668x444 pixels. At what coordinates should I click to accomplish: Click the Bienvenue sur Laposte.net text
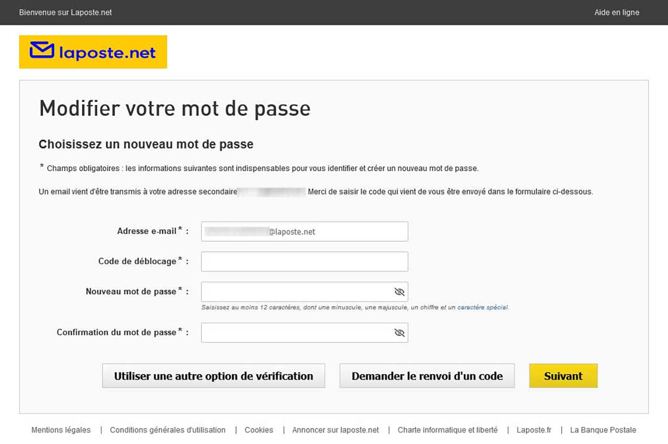65,12
